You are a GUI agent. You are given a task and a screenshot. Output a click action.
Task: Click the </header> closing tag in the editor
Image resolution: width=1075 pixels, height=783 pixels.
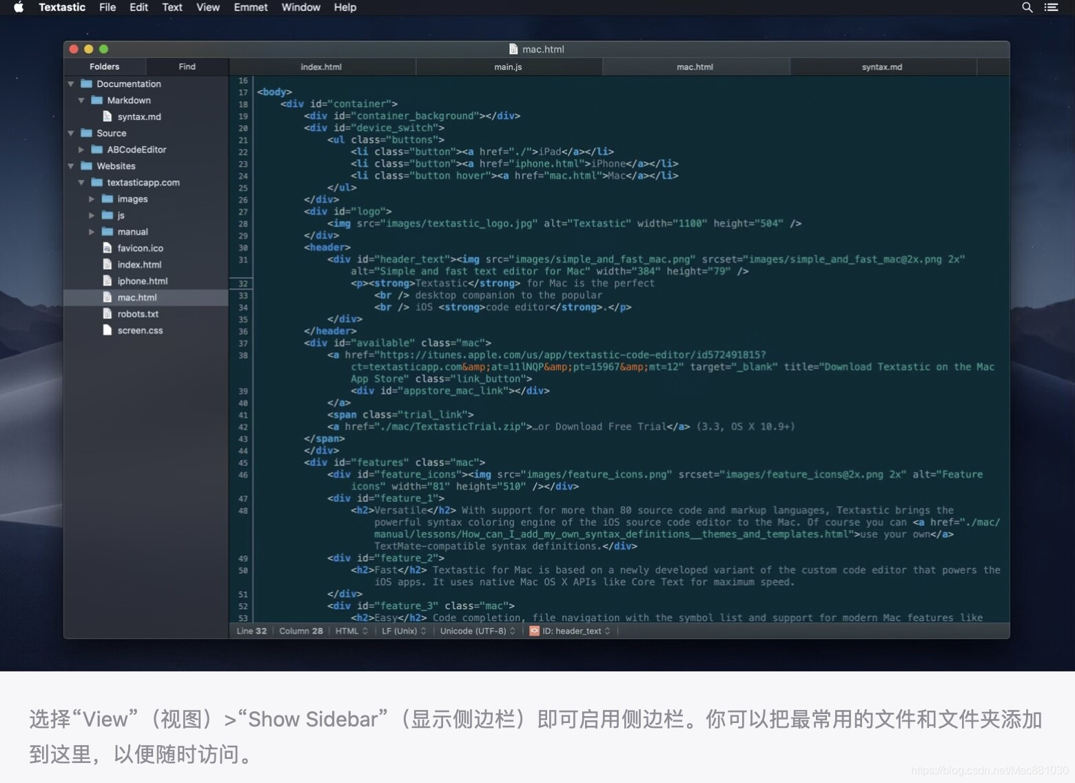(x=330, y=331)
